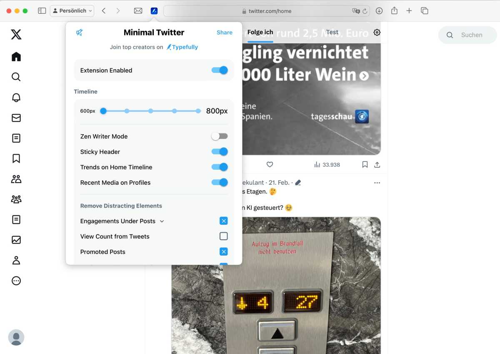Toggle Recent Media on Profiles switch
This screenshot has width=500, height=354.
(x=220, y=182)
